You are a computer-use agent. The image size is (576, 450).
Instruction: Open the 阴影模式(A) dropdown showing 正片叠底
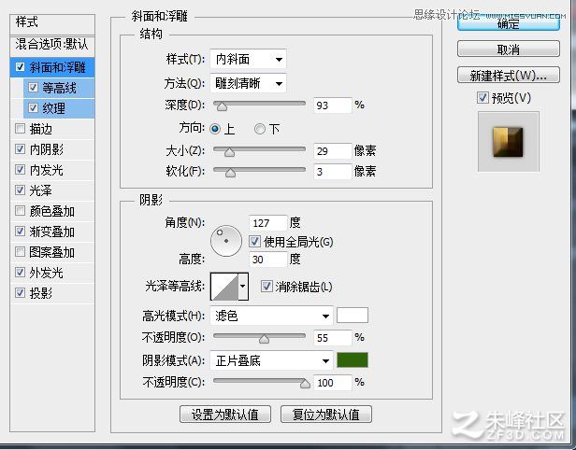(x=271, y=360)
